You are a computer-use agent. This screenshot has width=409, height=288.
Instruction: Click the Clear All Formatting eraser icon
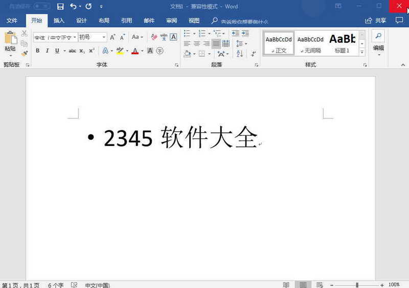click(154, 37)
